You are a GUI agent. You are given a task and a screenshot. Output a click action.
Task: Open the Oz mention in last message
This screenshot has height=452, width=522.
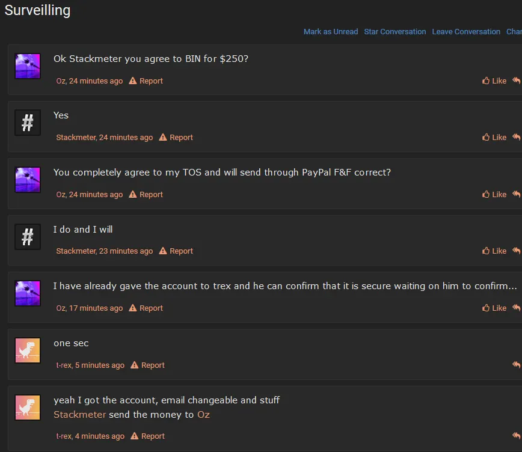pyautogui.click(x=203, y=415)
